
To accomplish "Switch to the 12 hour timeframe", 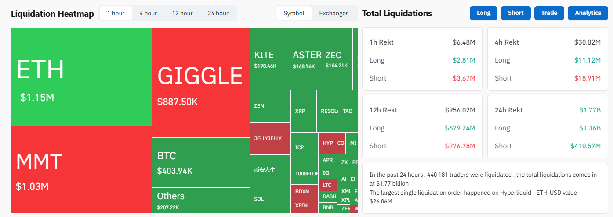I will [x=182, y=13].
